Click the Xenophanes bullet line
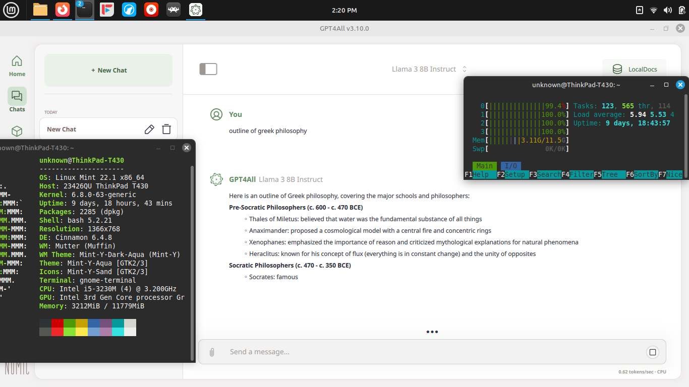This screenshot has width=689, height=387. [414, 242]
